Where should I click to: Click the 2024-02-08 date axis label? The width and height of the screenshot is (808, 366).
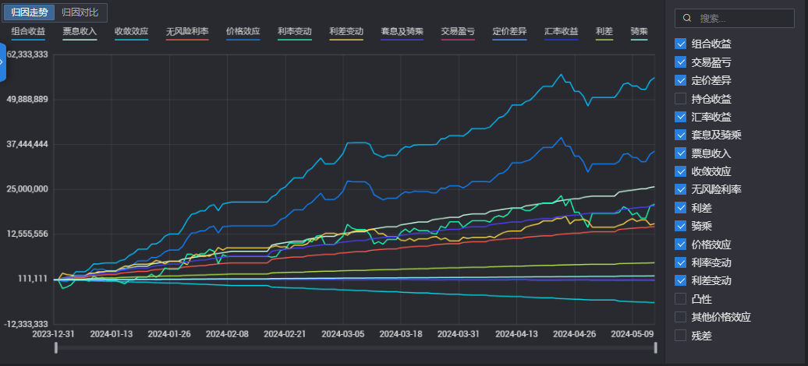[227, 333]
